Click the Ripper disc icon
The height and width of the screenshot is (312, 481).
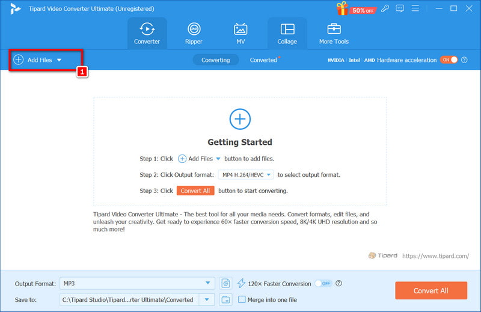(194, 29)
